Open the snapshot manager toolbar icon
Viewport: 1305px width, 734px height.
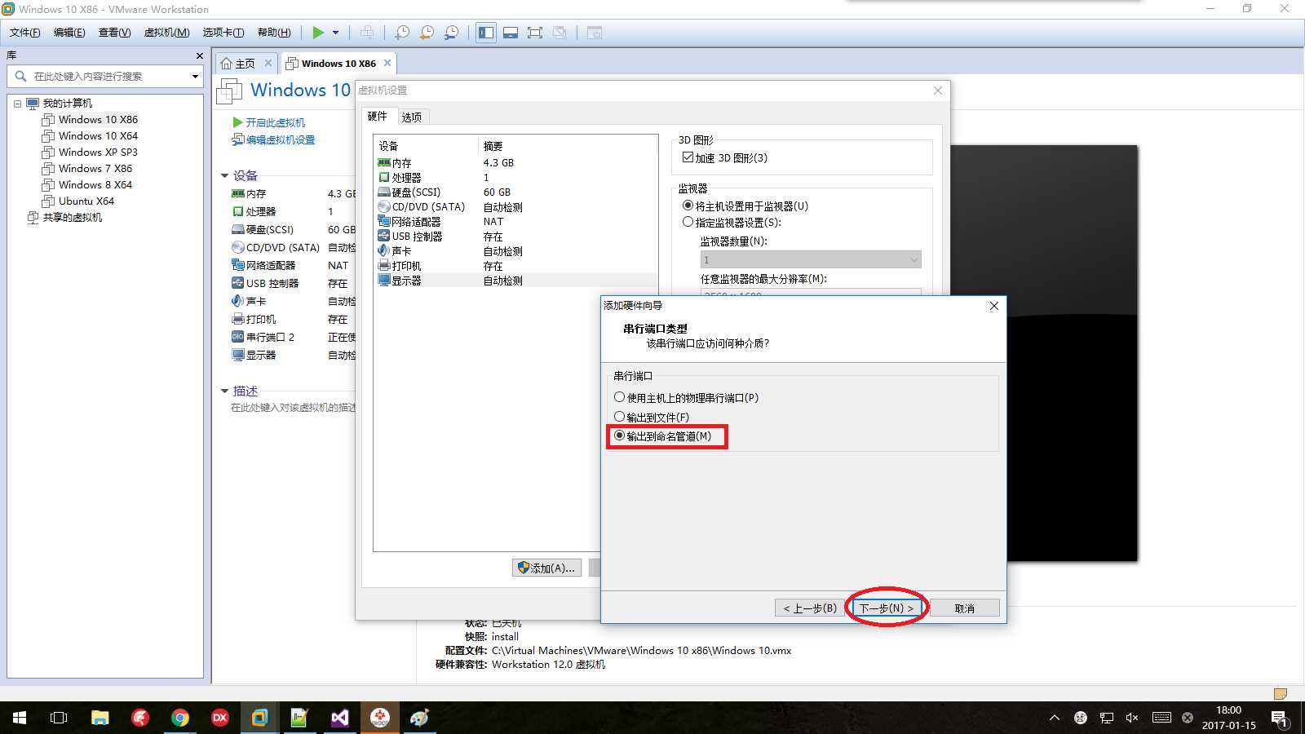coord(451,33)
